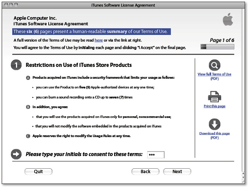The height and width of the screenshot is (188, 249).
Task: Click the right-arrow consent icon
Action: pyautogui.click(x=16, y=154)
